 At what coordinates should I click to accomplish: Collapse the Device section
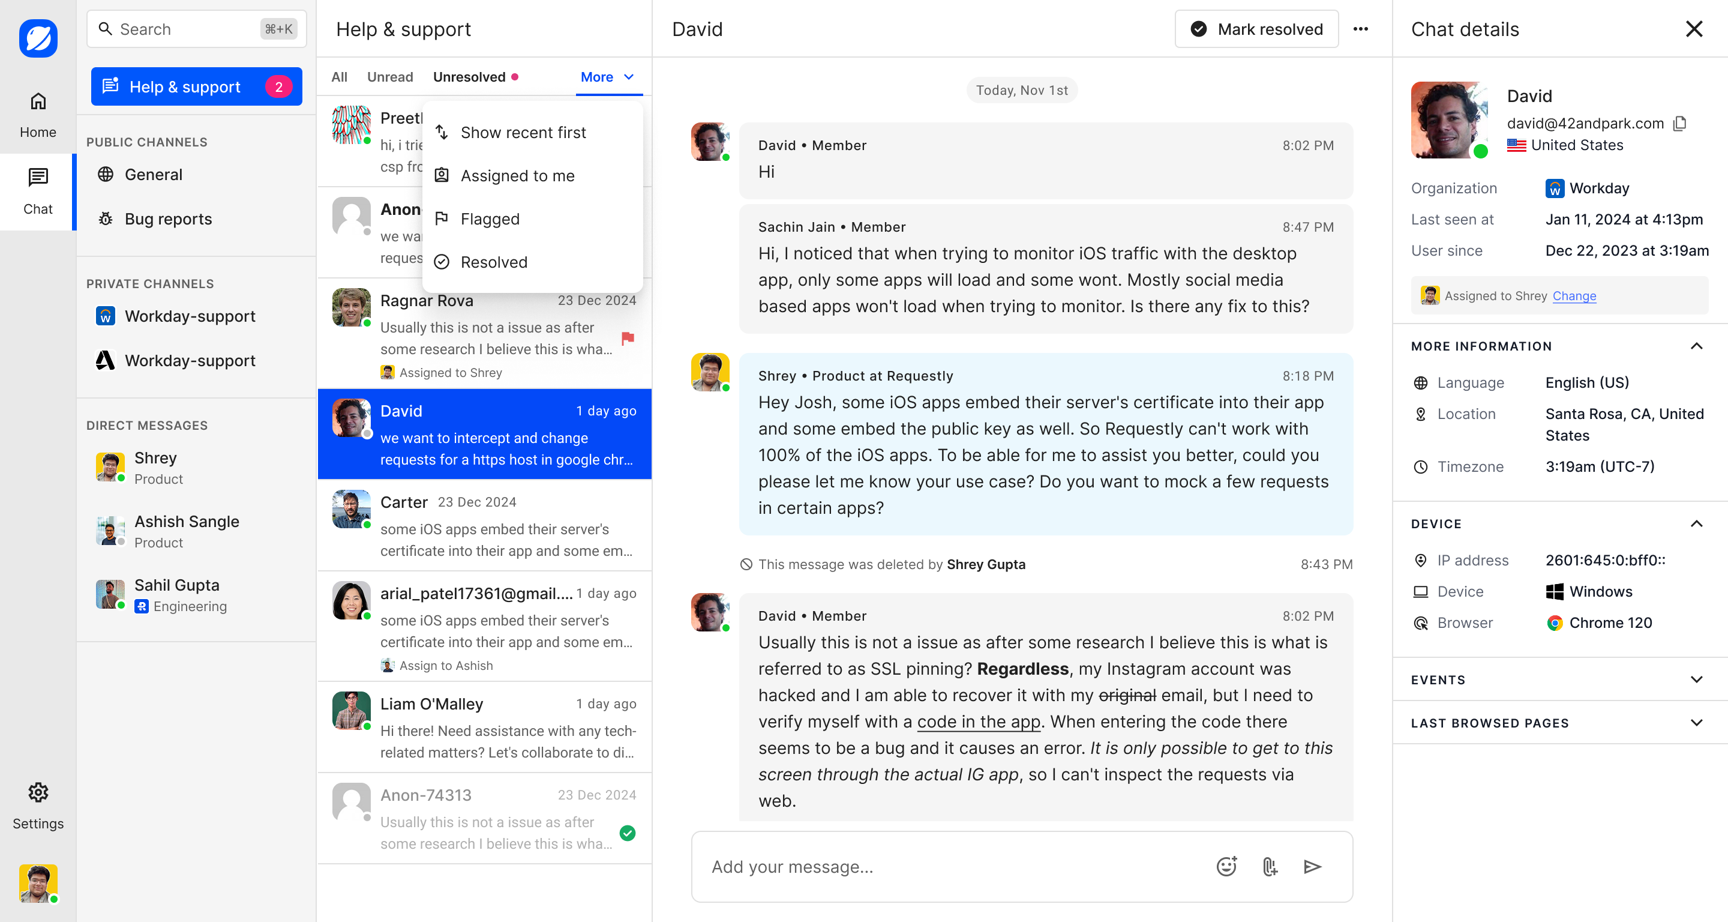coord(1696,524)
